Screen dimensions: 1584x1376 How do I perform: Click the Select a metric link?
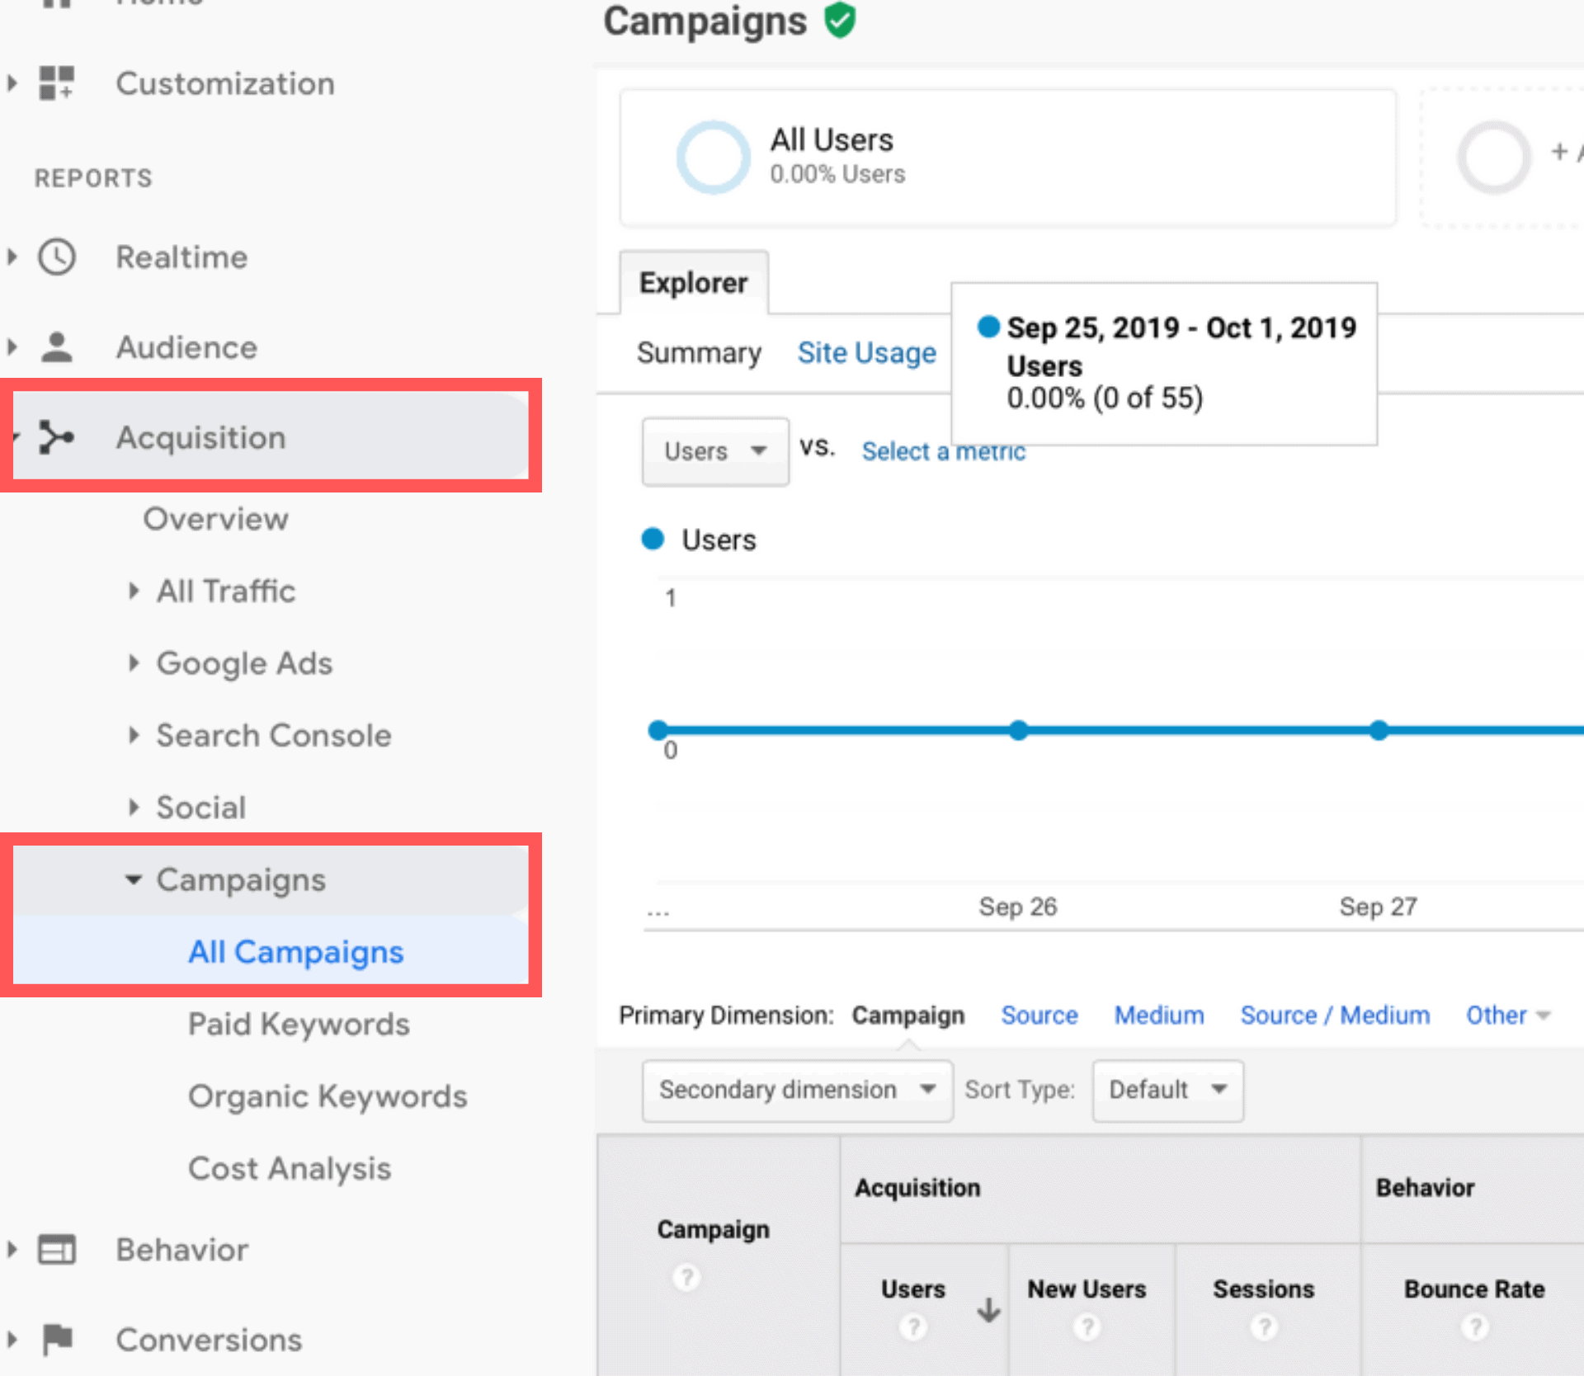click(x=943, y=450)
